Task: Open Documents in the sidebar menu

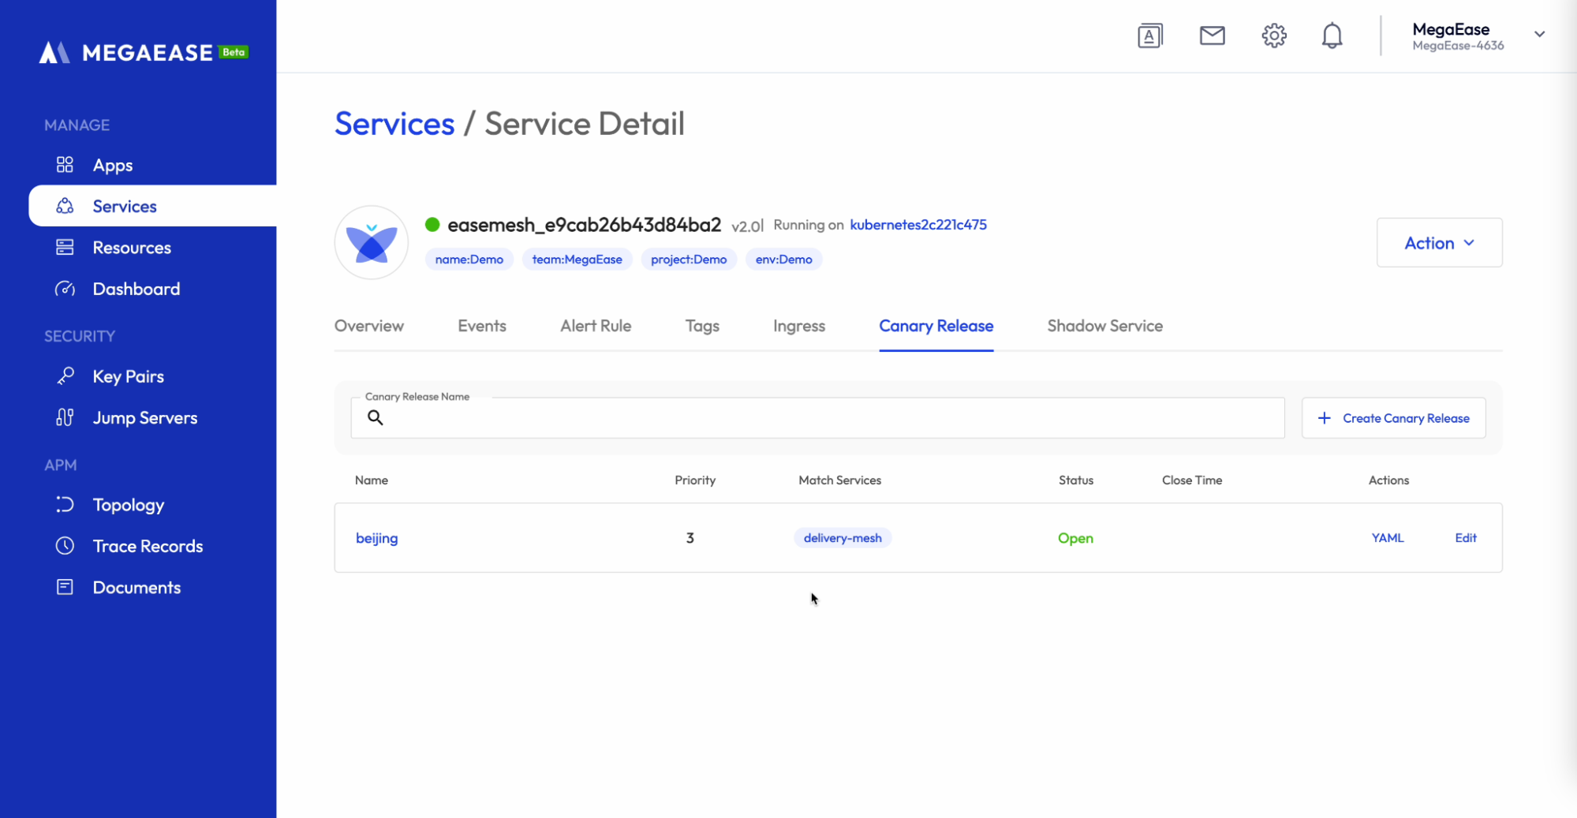Action: (136, 587)
